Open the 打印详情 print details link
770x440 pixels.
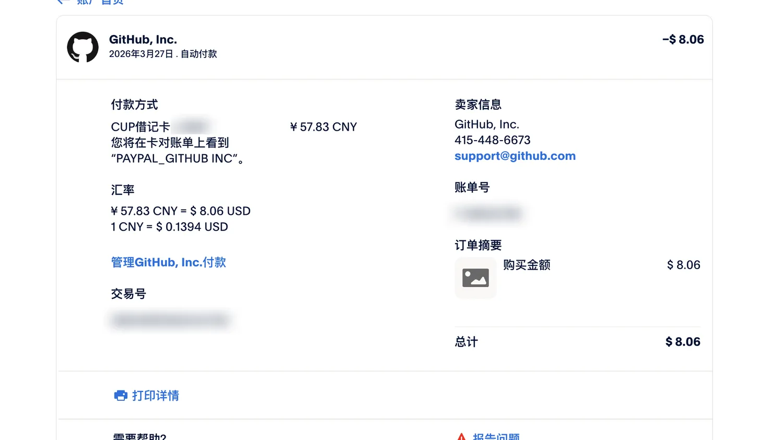(155, 396)
